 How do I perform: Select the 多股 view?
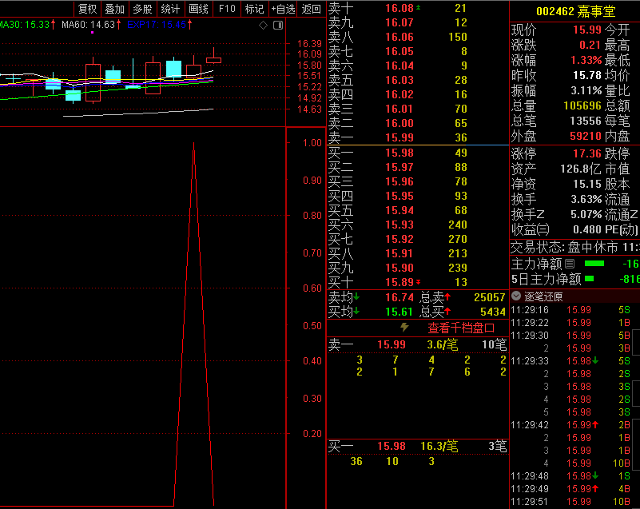coord(142,9)
